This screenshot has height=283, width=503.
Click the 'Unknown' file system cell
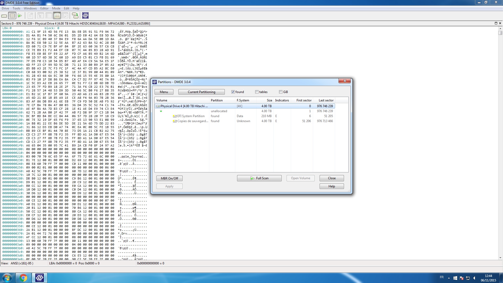click(243, 121)
